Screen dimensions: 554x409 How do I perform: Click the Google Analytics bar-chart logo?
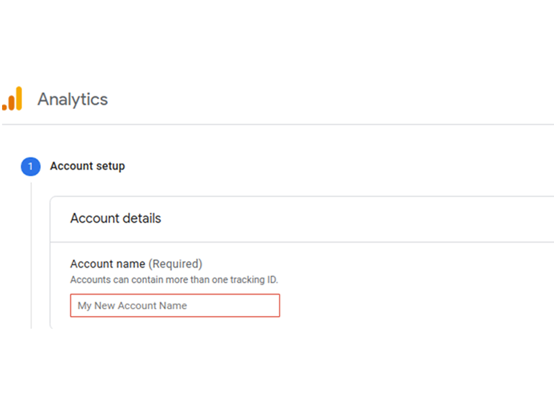coord(12,98)
